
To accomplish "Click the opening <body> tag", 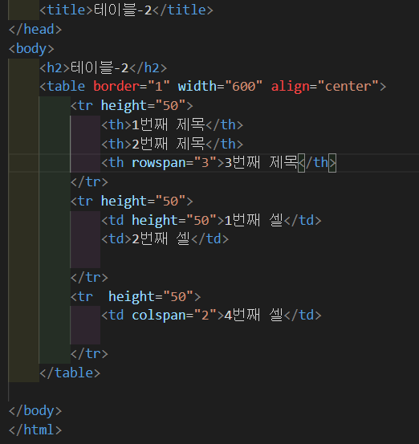I will 31,49.
